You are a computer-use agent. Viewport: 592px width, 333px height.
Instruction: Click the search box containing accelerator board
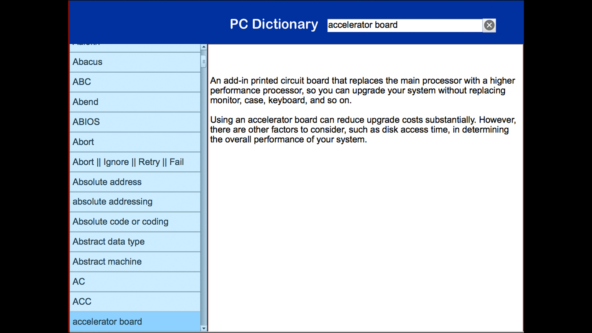404,25
